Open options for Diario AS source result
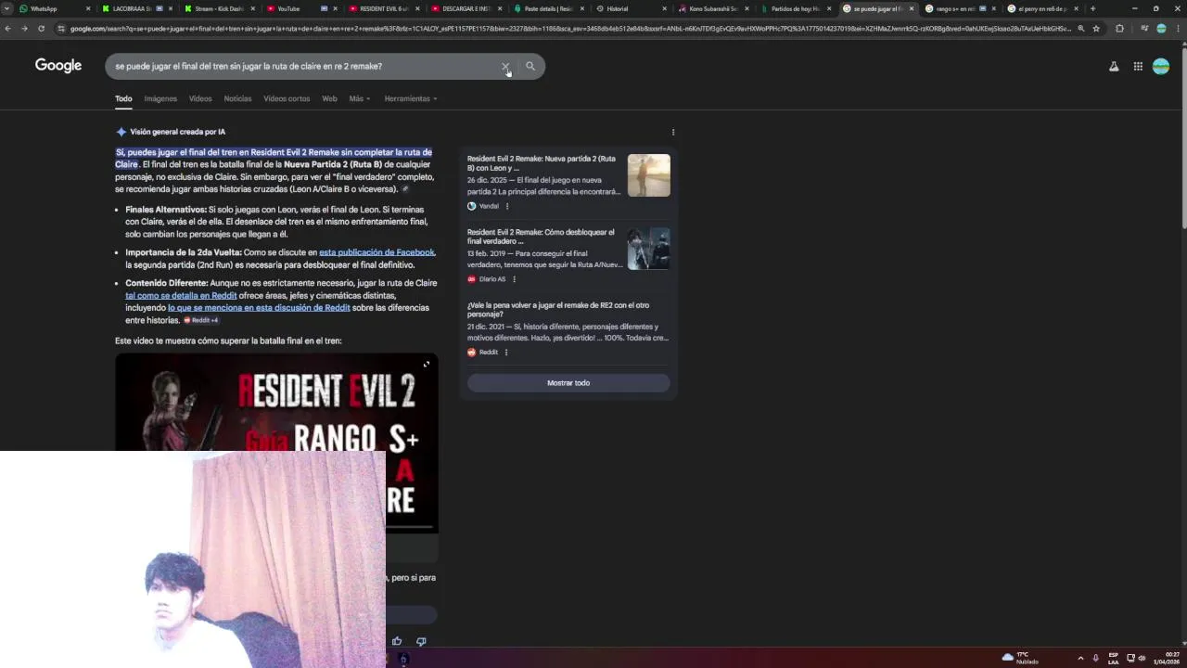The image size is (1187, 668). [x=514, y=279]
